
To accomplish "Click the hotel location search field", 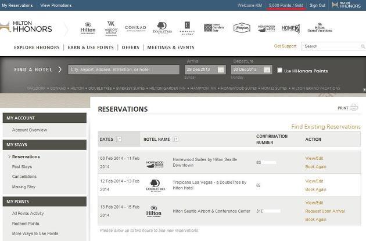I will pyautogui.click(x=124, y=70).
